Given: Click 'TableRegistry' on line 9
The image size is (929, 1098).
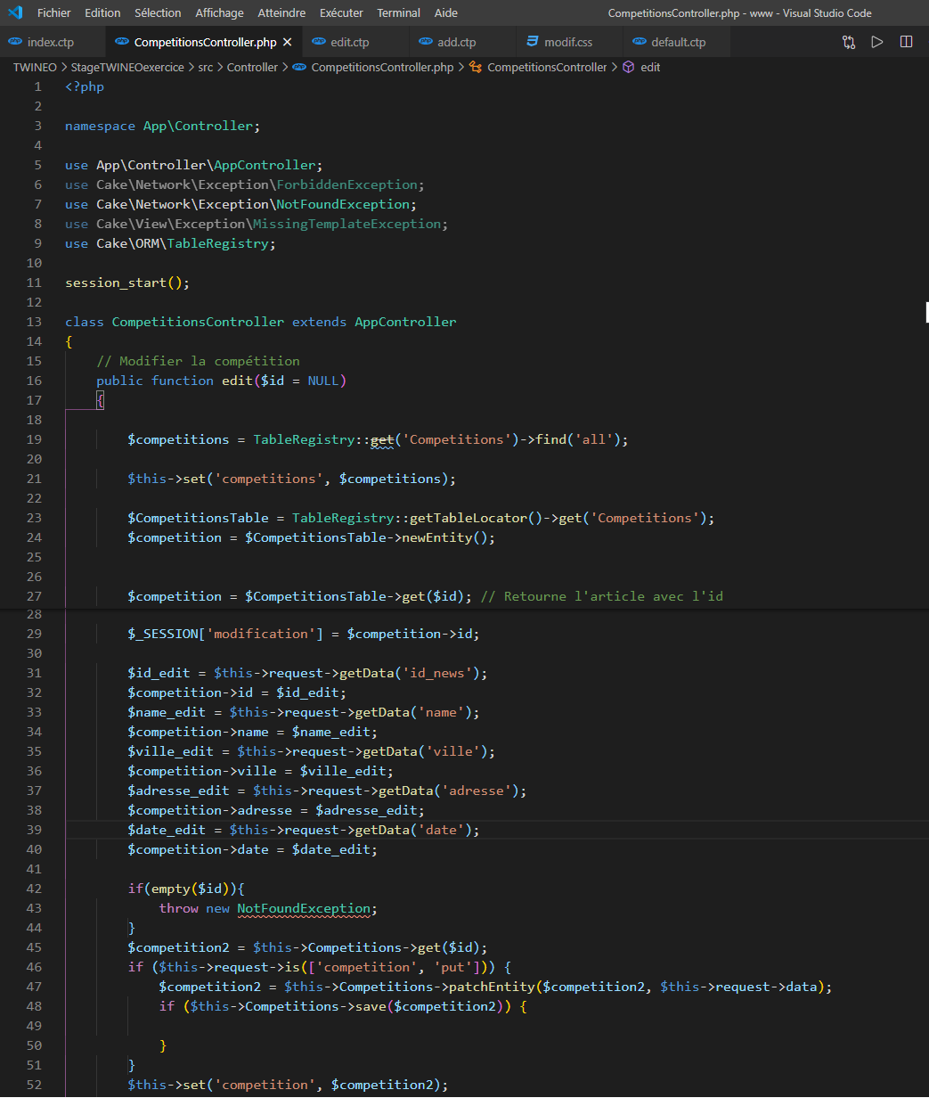Looking at the screenshot, I should point(217,243).
